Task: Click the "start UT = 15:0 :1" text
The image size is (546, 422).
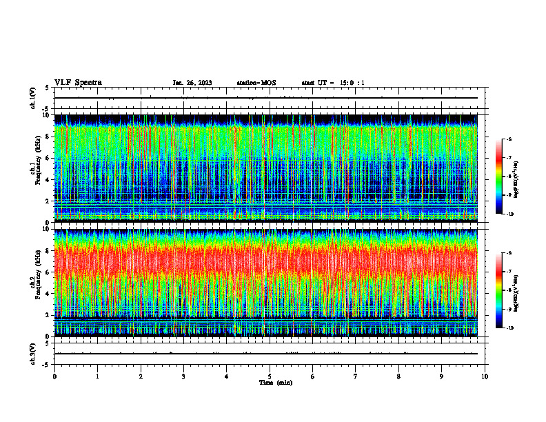Action: pyautogui.click(x=333, y=83)
